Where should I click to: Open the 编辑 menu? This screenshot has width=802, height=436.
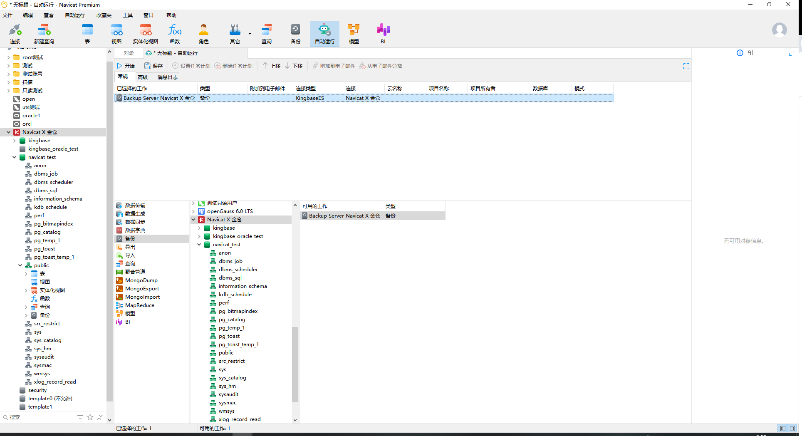click(28, 15)
